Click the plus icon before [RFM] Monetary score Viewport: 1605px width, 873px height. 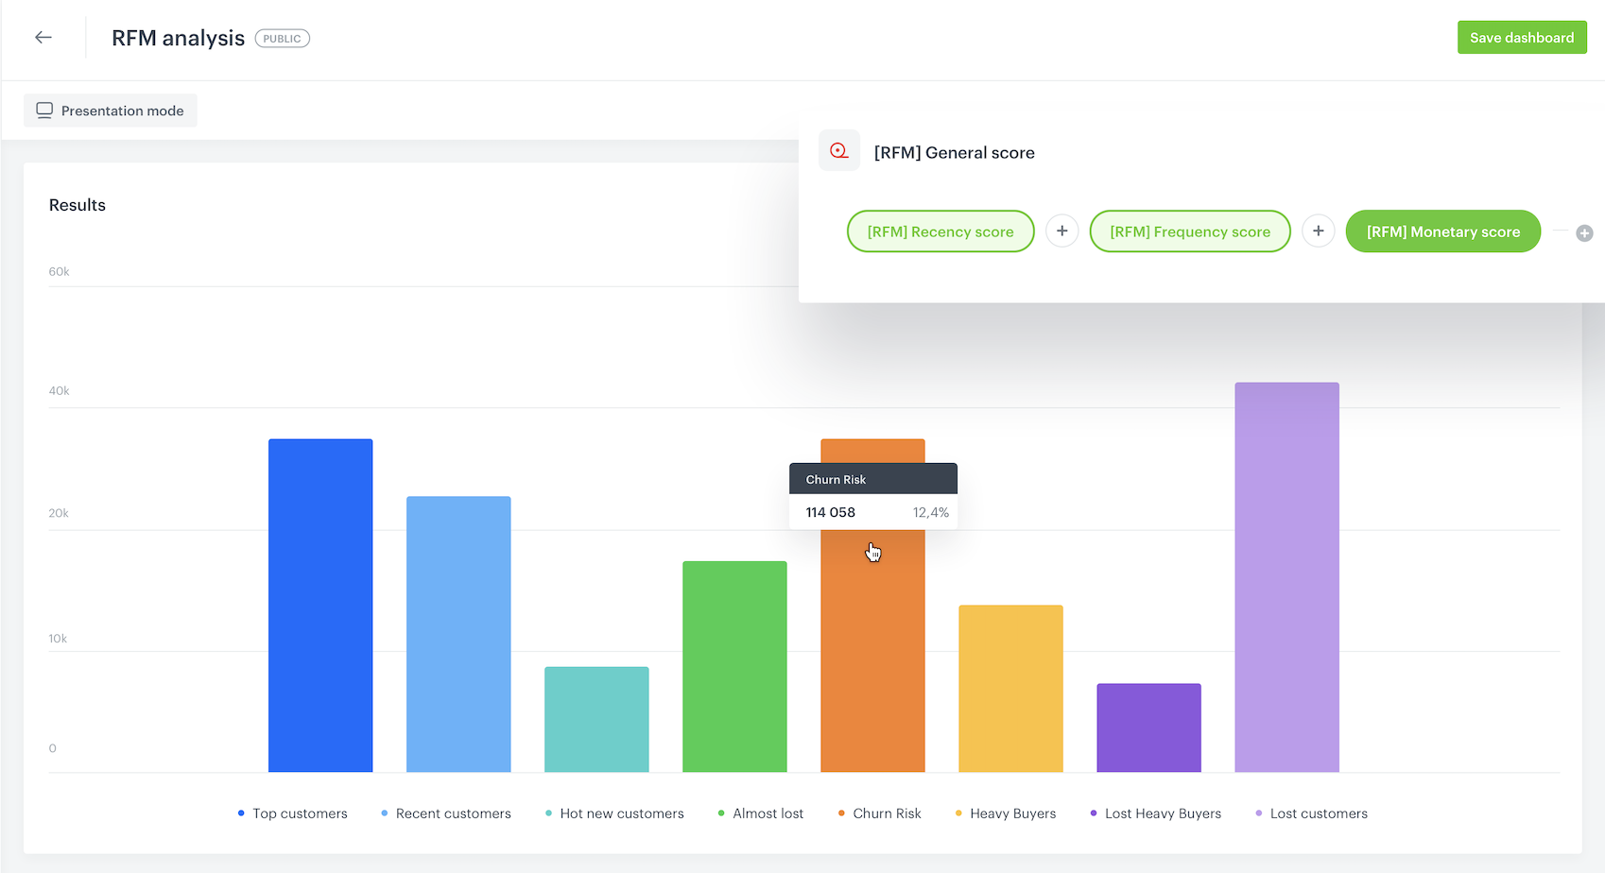(x=1319, y=231)
